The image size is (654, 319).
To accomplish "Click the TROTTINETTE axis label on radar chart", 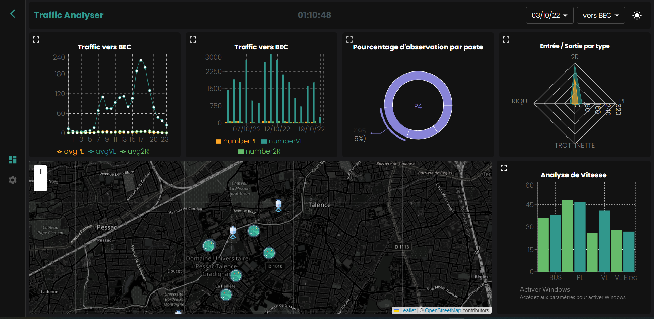I will click(575, 145).
